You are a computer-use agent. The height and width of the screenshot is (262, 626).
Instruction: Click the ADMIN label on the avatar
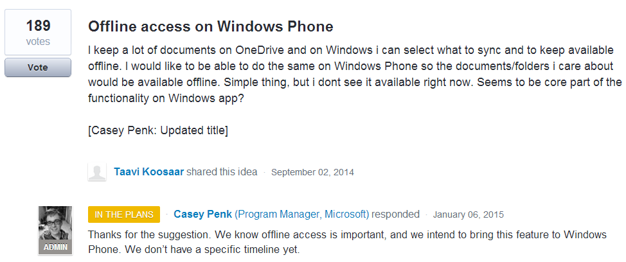click(56, 247)
